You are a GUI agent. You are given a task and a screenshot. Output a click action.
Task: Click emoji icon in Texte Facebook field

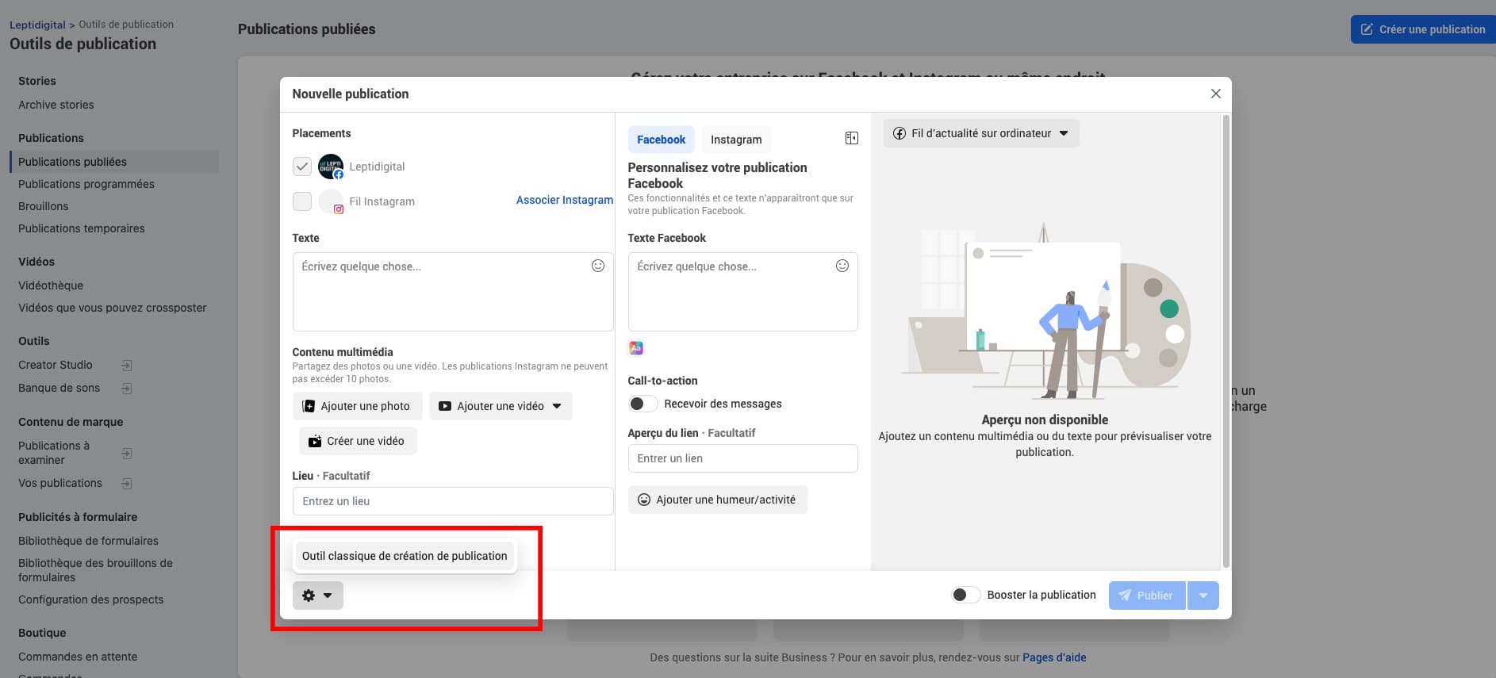point(842,266)
